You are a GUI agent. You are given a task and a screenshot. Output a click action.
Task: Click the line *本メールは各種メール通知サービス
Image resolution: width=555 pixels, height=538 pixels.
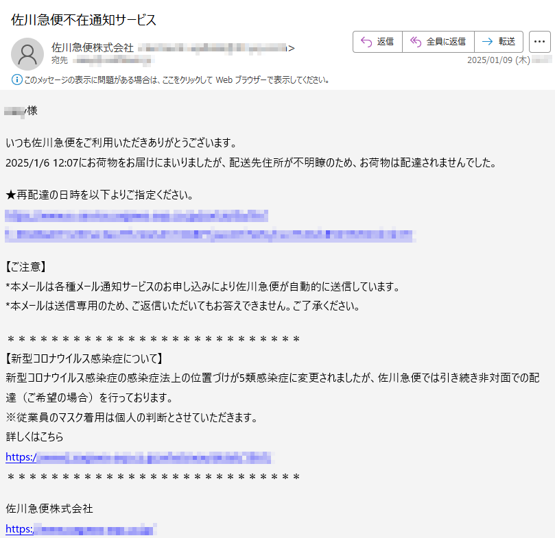[203, 286]
